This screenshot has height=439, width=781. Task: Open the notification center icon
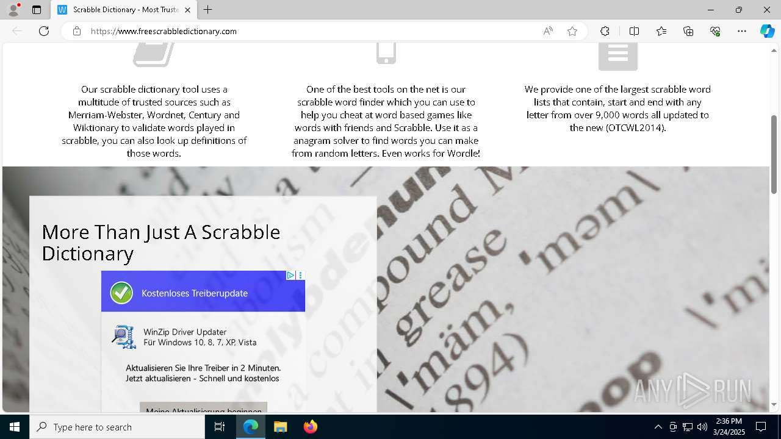click(761, 427)
